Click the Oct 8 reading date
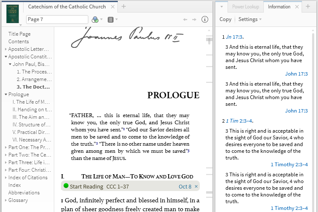 coord(185,186)
